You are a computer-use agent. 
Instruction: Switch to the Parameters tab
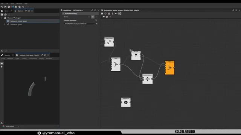coord(7,55)
